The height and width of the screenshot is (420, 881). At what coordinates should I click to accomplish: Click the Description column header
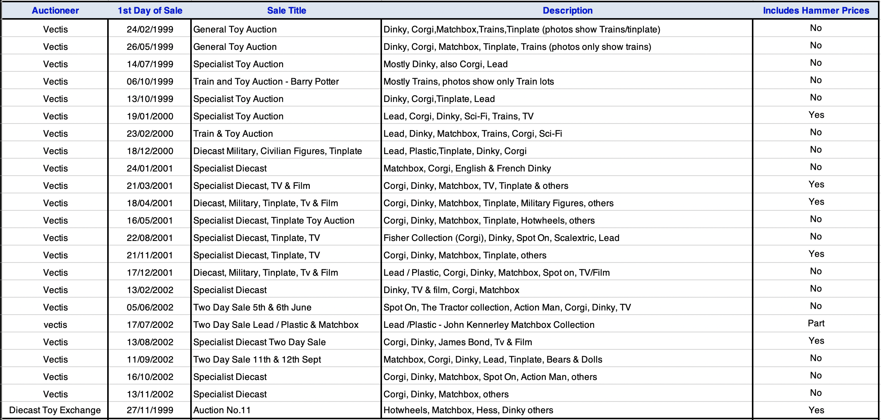pyautogui.click(x=567, y=11)
